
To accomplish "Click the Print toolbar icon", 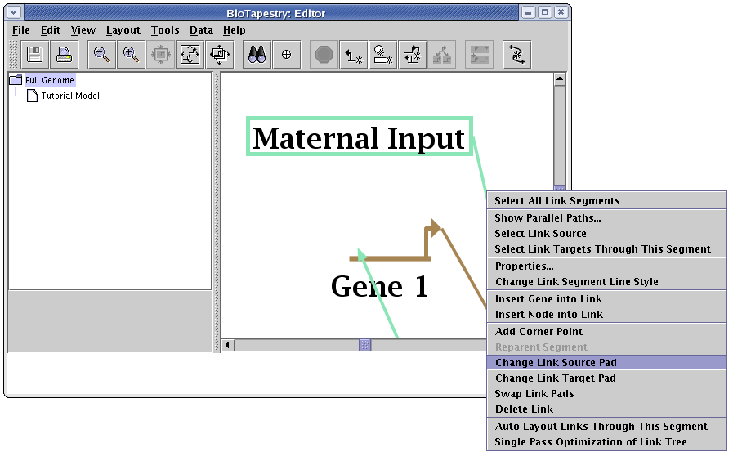I will pos(65,55).
